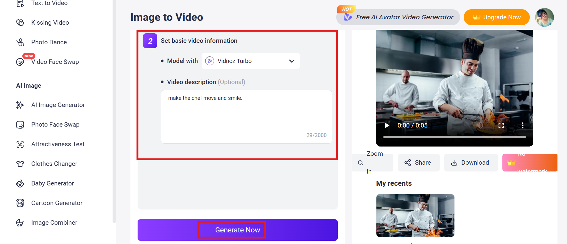The image size is (567, 244).
Task: Click the No watermark button
Action: tap(530, 163)
